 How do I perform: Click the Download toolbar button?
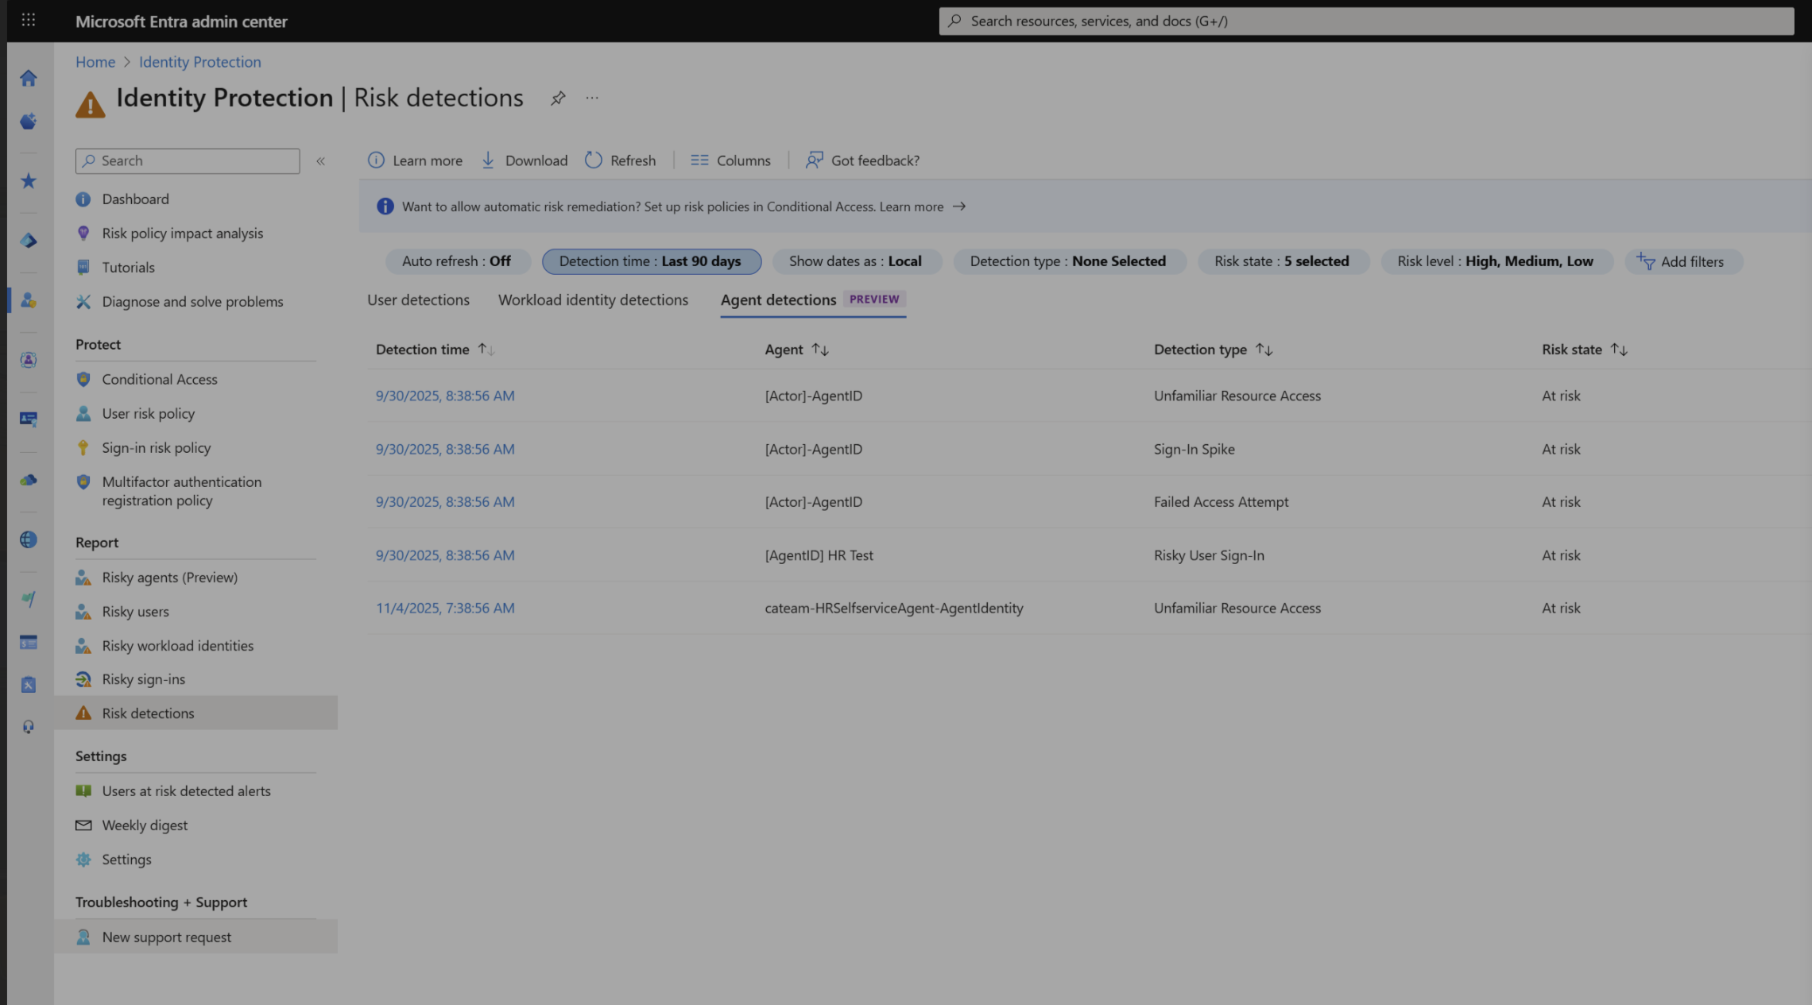525,160
